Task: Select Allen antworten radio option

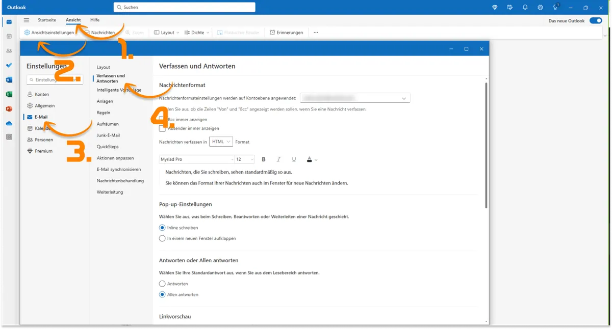Action: pyautogui.click(x=162, y=294)
